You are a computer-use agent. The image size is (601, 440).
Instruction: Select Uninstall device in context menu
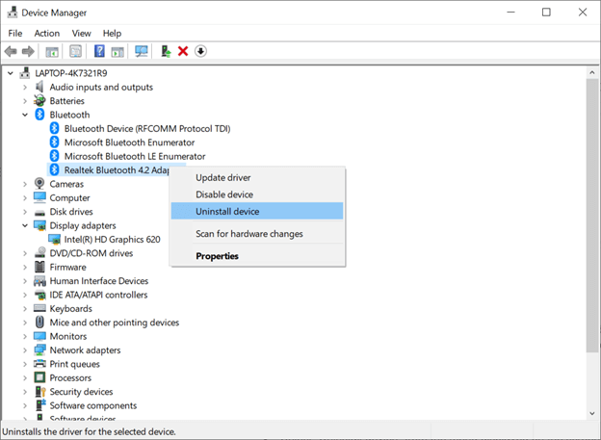tap(257, 211)
